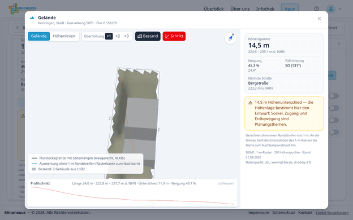Click the Kontakt footer link
353x220 pixels.
tap(305, 213)
